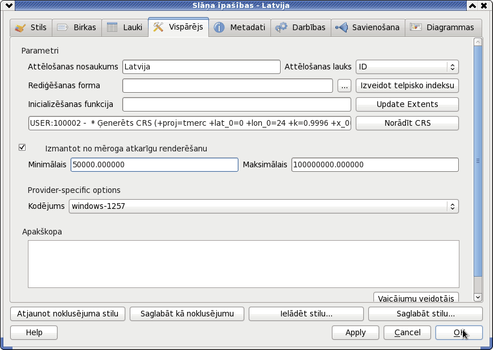
Task: Click Izveidot telpisko indeksu button
Action: 407,85
